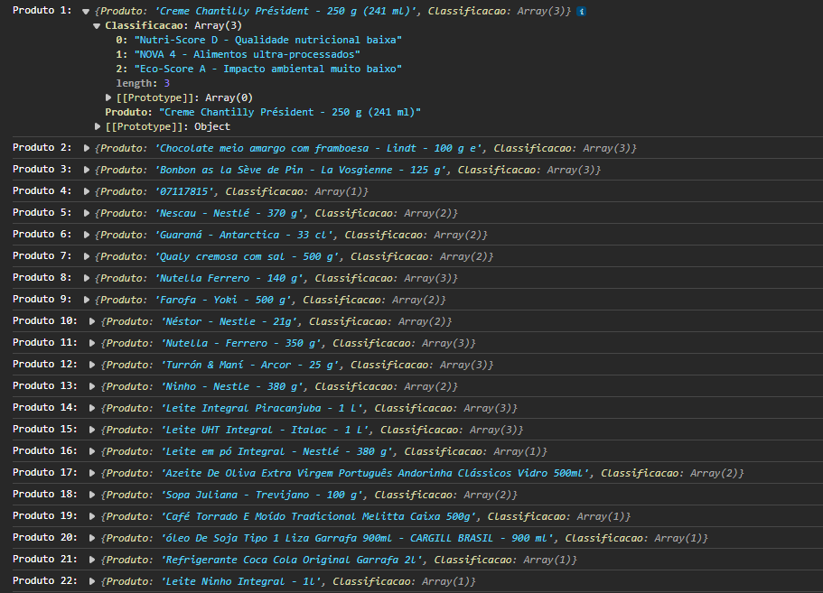
Task: Click 'Nescau - Nestlé - 370 g' text
Action: point(231,213)
